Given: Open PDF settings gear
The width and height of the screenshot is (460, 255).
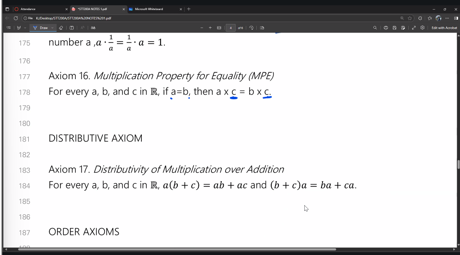Looking at the screenshot, I should [x=422, y=28].
